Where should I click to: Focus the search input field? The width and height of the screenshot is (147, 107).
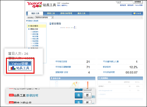click(126, 2)
